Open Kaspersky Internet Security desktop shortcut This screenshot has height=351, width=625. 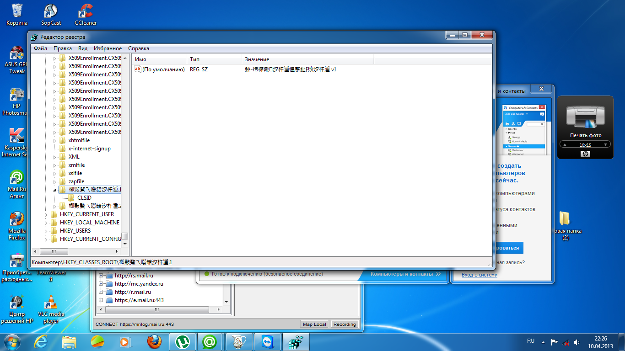[17, 143]
